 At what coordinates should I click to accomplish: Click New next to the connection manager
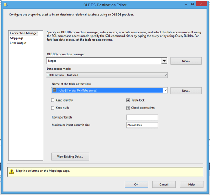click(186, 61)
